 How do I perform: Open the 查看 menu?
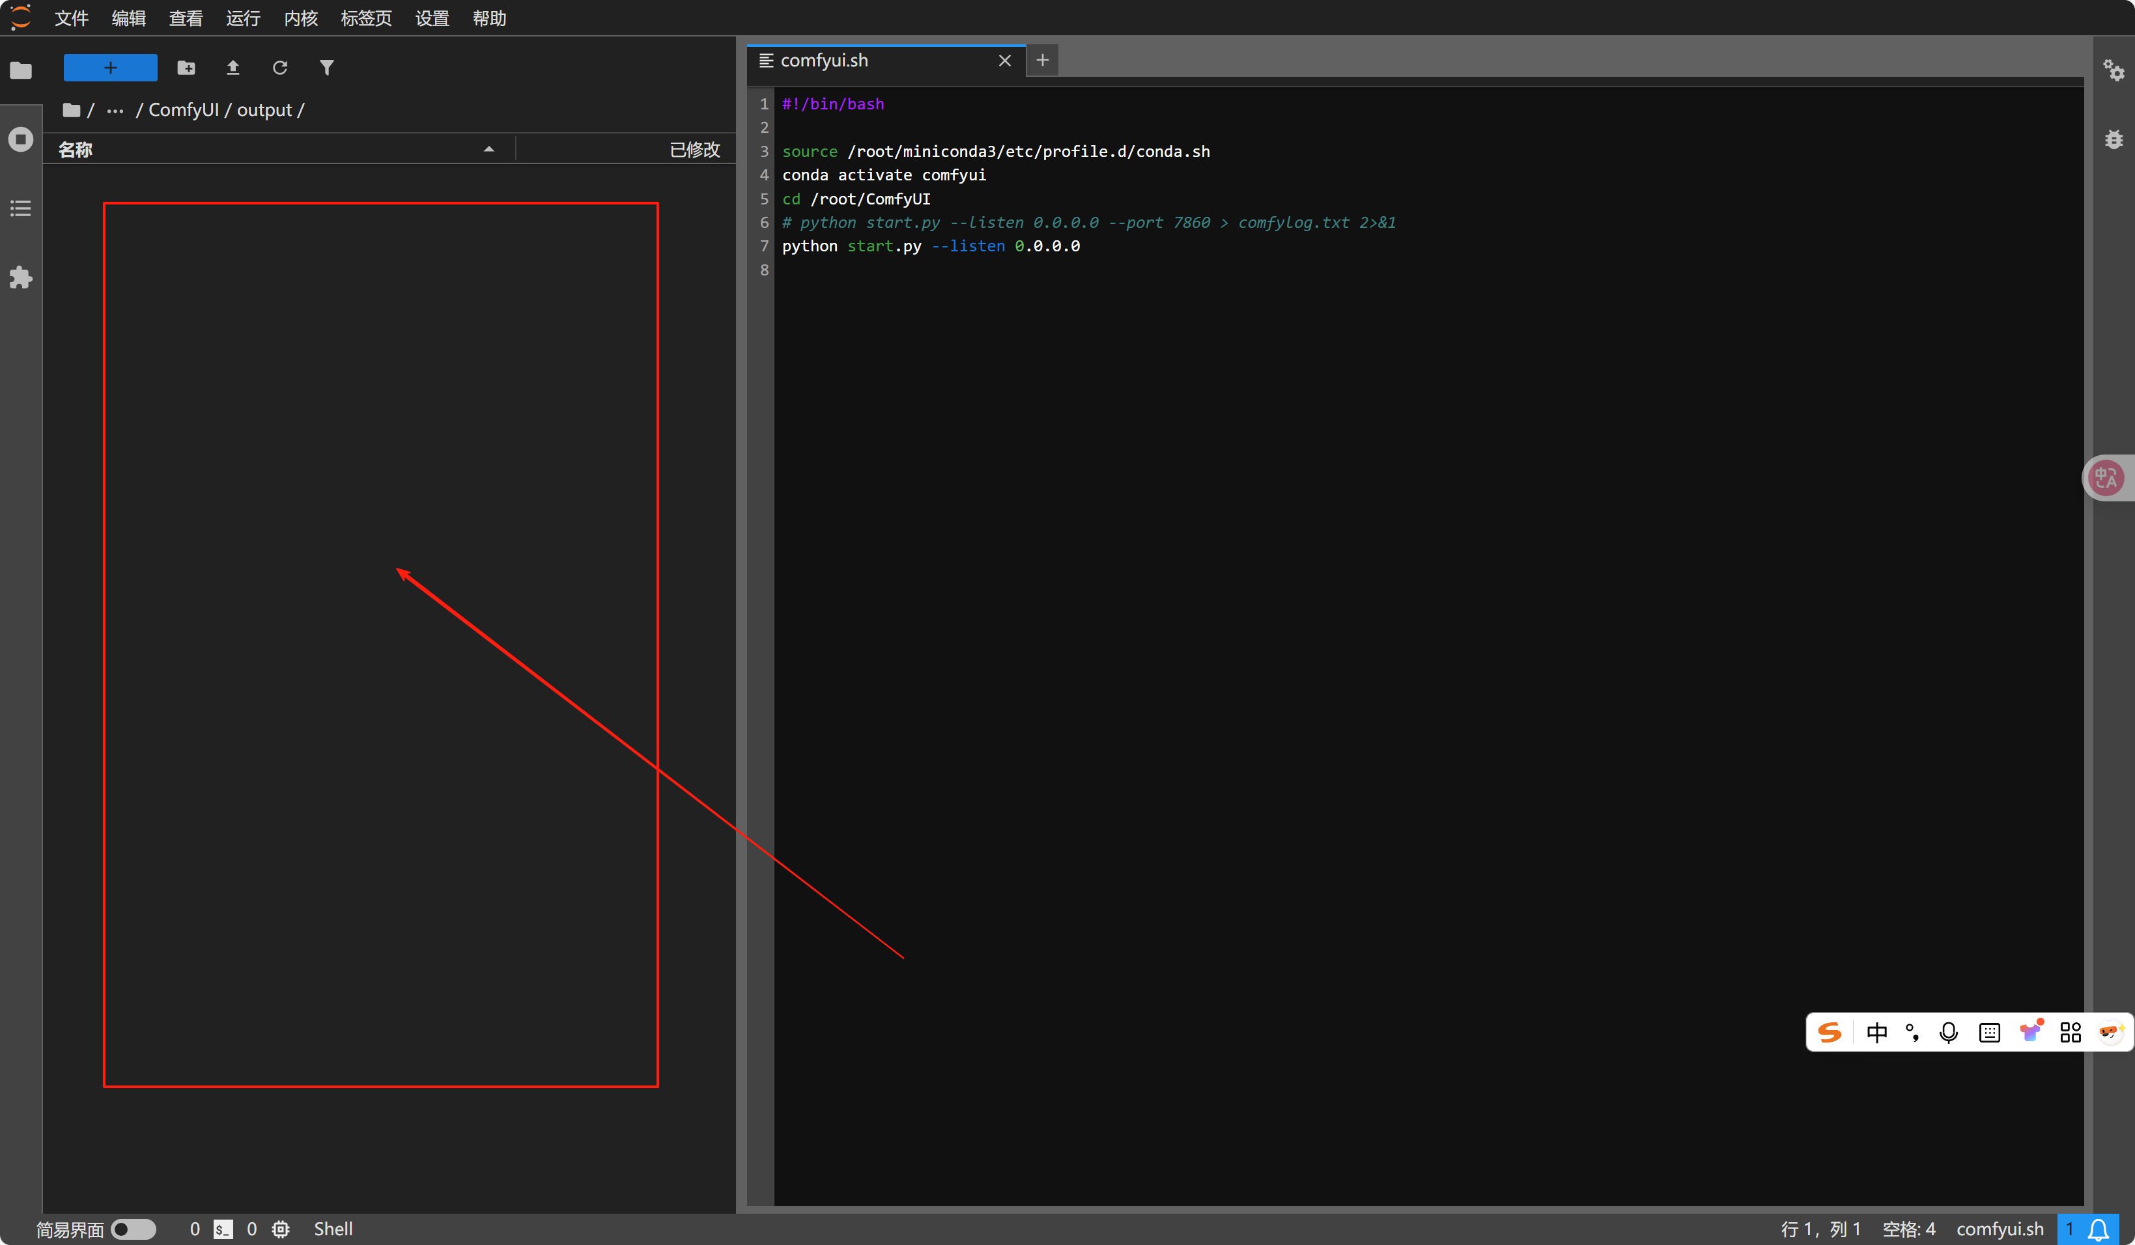coord(186,18)
